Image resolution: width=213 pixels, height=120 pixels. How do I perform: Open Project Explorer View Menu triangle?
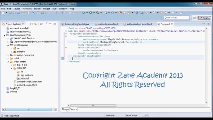47,23
